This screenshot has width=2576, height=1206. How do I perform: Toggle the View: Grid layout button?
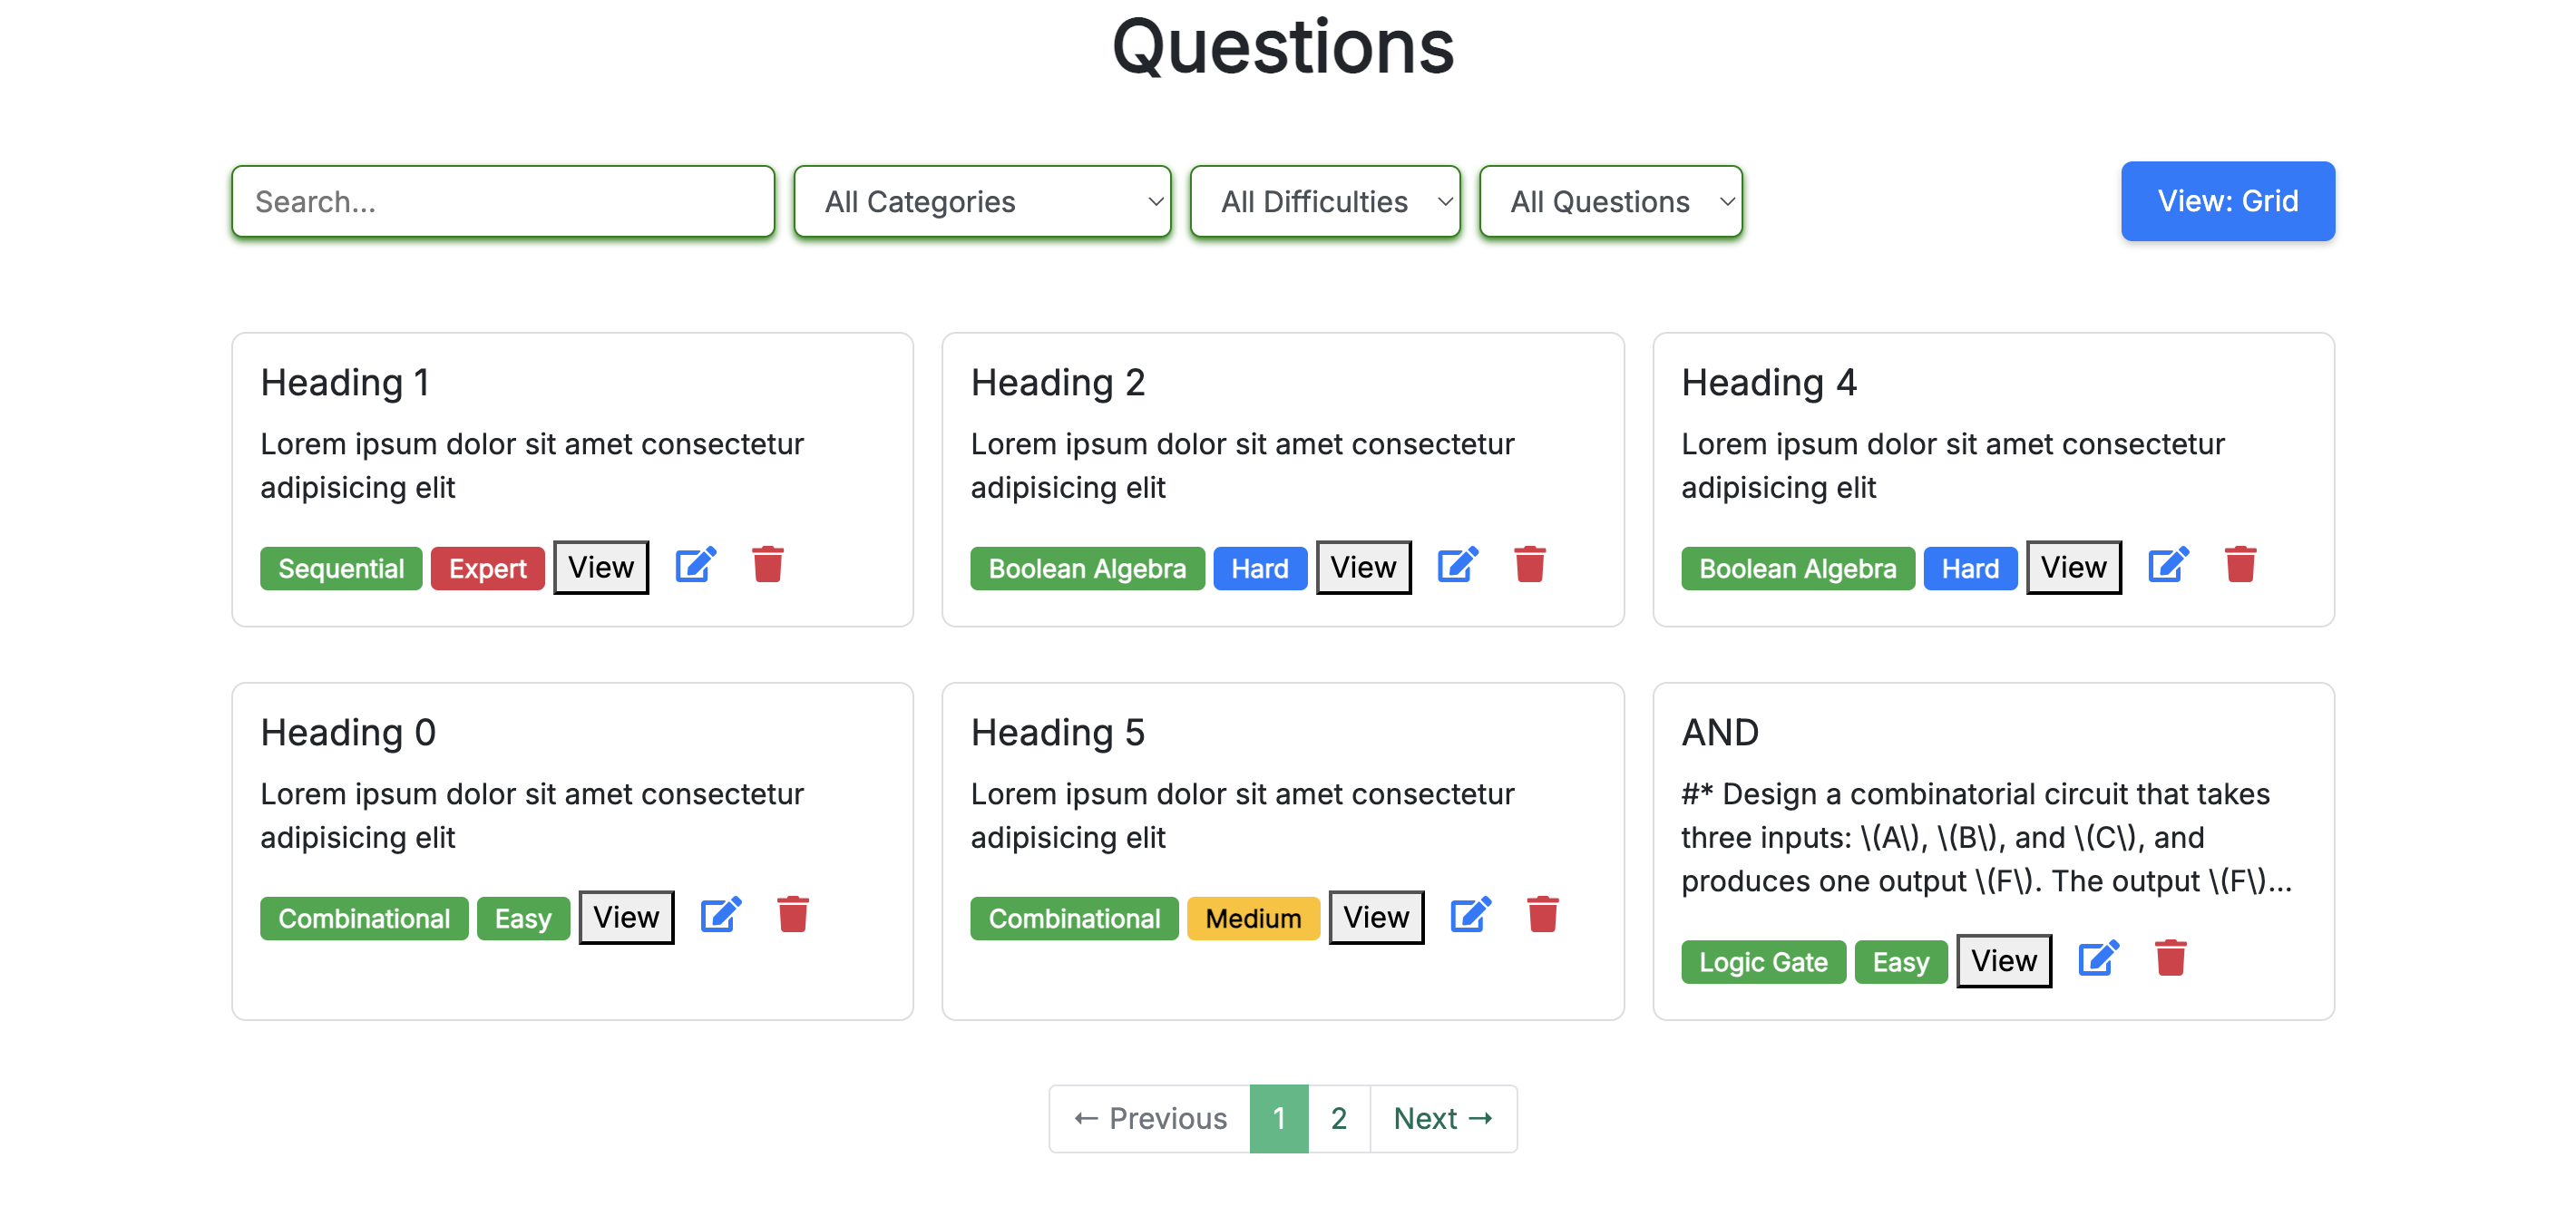[x=2227, y=201]
